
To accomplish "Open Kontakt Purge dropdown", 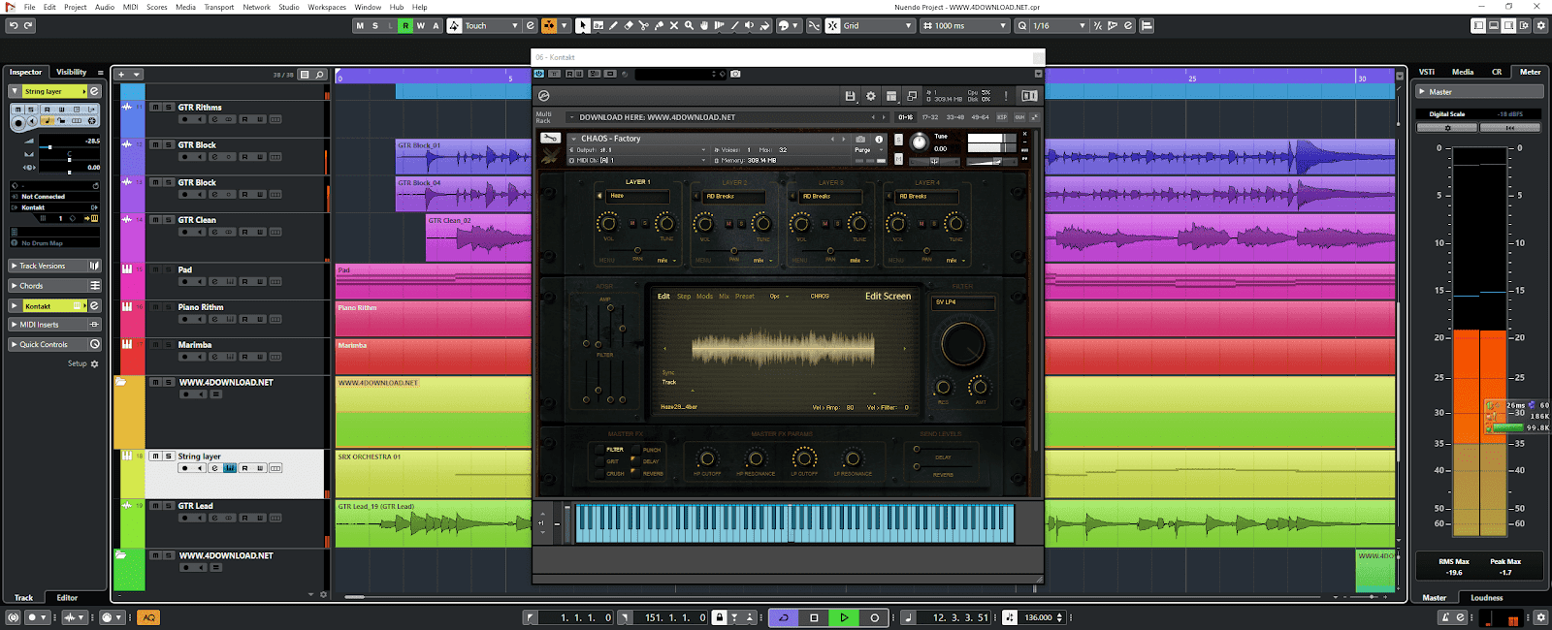I will (868, 150).
